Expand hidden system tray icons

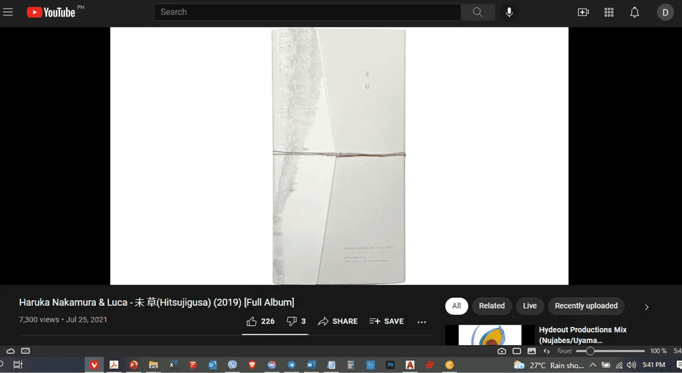click(x=593, y=364)
